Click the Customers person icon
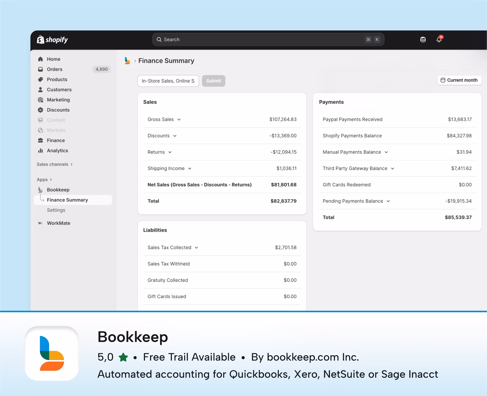 40,90
